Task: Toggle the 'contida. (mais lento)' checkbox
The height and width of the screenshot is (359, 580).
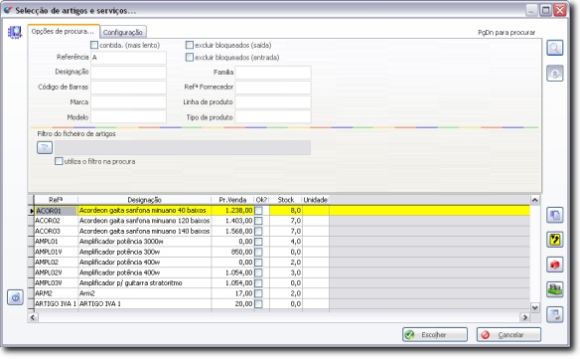Action: 94,45
